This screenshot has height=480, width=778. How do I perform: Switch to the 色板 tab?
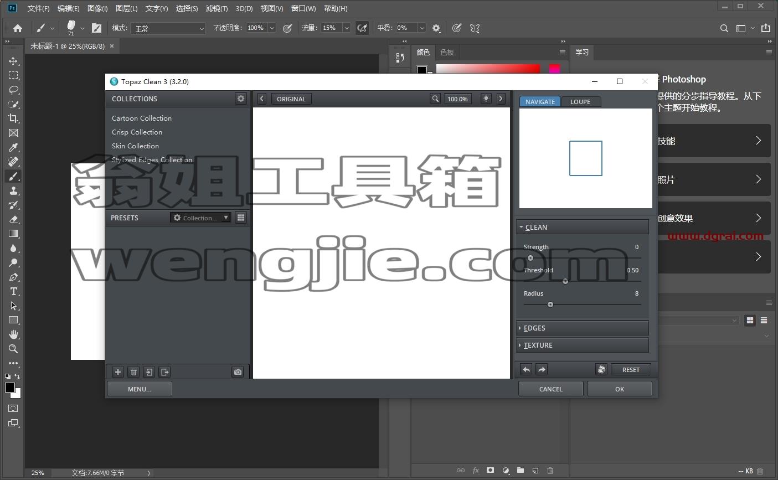[447, 53]
